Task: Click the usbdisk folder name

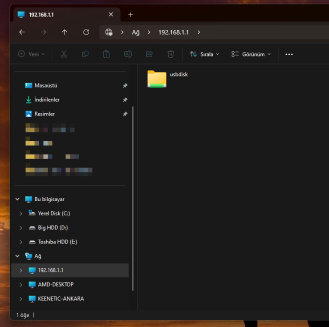Action: (179, 74)
